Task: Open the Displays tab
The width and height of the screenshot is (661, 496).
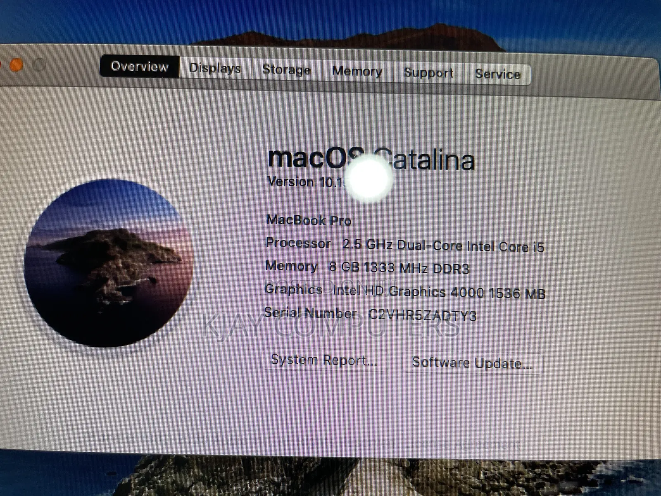Action: pos(215,68)
